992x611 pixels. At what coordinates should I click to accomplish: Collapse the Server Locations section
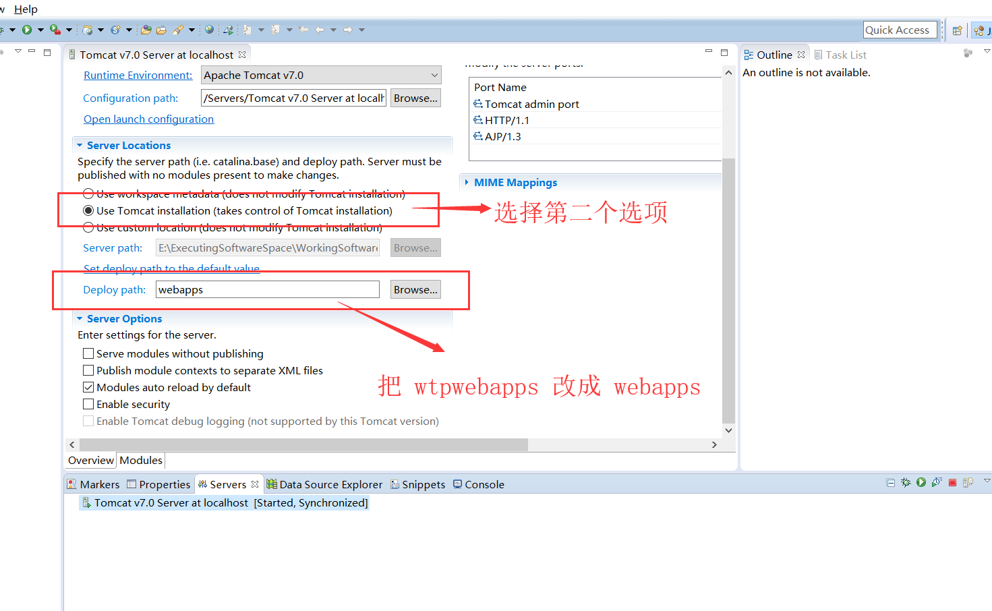[x=79, y=145]
